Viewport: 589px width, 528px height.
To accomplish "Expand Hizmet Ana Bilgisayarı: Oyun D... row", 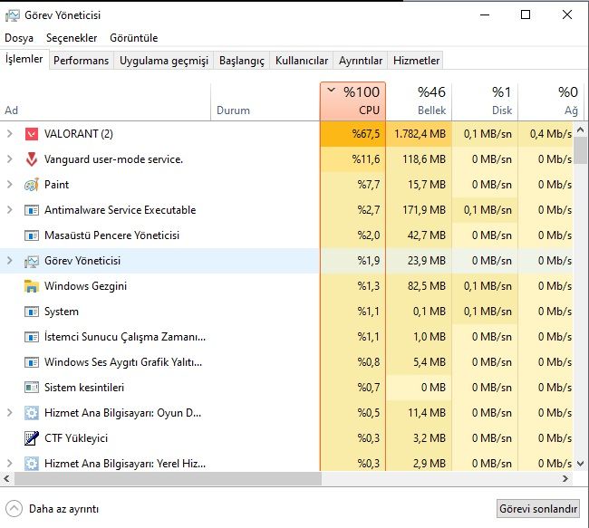I will 10,413.
